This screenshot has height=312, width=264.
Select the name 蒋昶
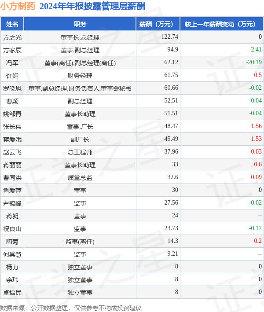[12, 216]
